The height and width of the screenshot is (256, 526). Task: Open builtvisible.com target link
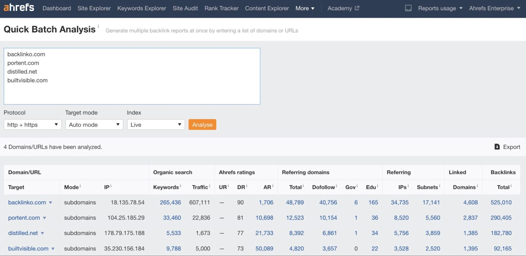tap(28, 248)
